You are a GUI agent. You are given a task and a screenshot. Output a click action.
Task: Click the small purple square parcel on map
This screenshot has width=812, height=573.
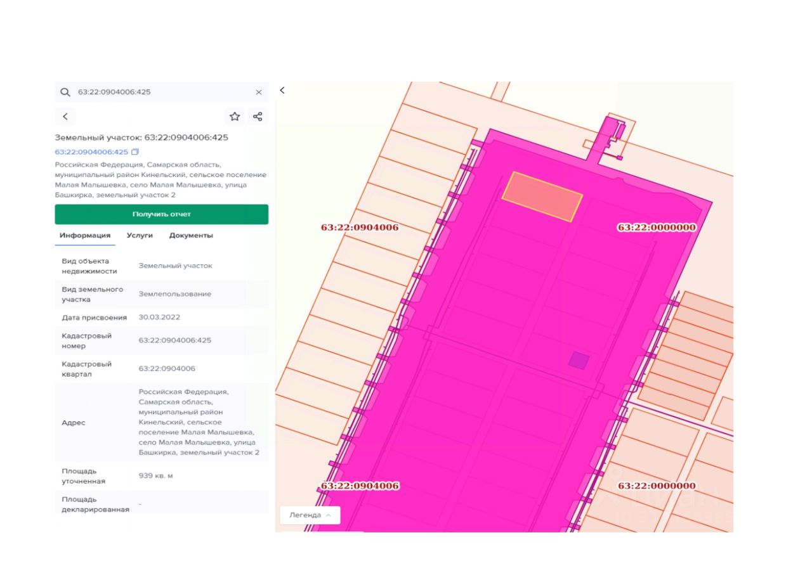[x=579, y=361]
